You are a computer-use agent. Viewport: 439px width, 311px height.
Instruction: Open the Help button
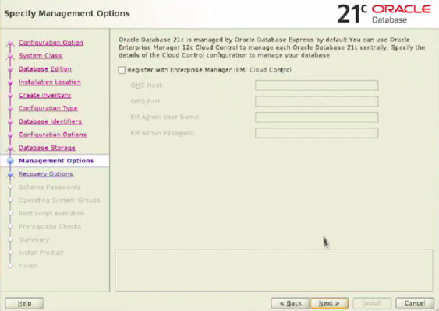pos(24,303)
